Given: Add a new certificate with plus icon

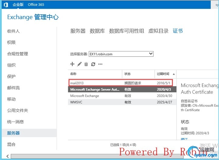Looking at the screenshot, I should 72,64.
